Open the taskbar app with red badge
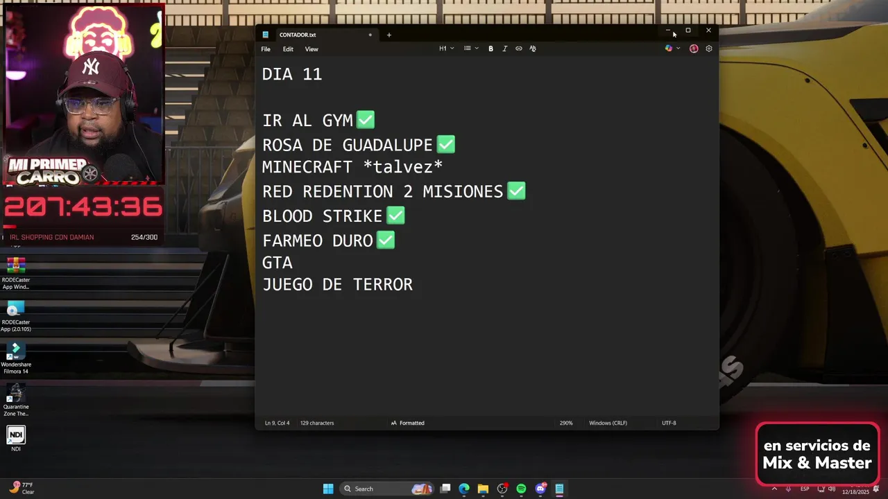Viewport: 888px width, 499px height. 502,489
